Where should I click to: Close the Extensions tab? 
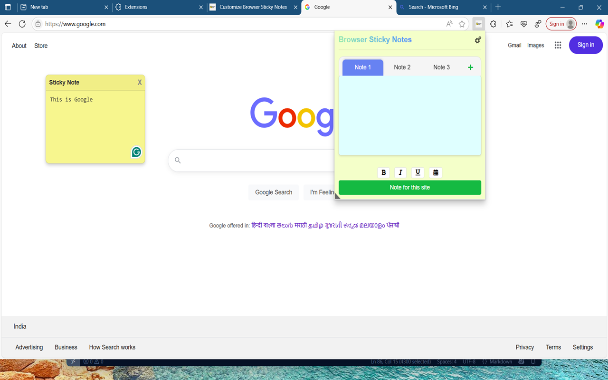200,7
